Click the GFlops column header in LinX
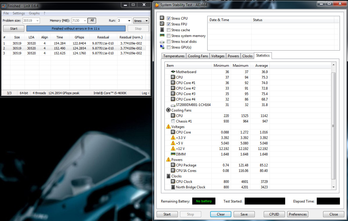The width and height of the screenshot is (348, 221). click(x=79, y=37)
